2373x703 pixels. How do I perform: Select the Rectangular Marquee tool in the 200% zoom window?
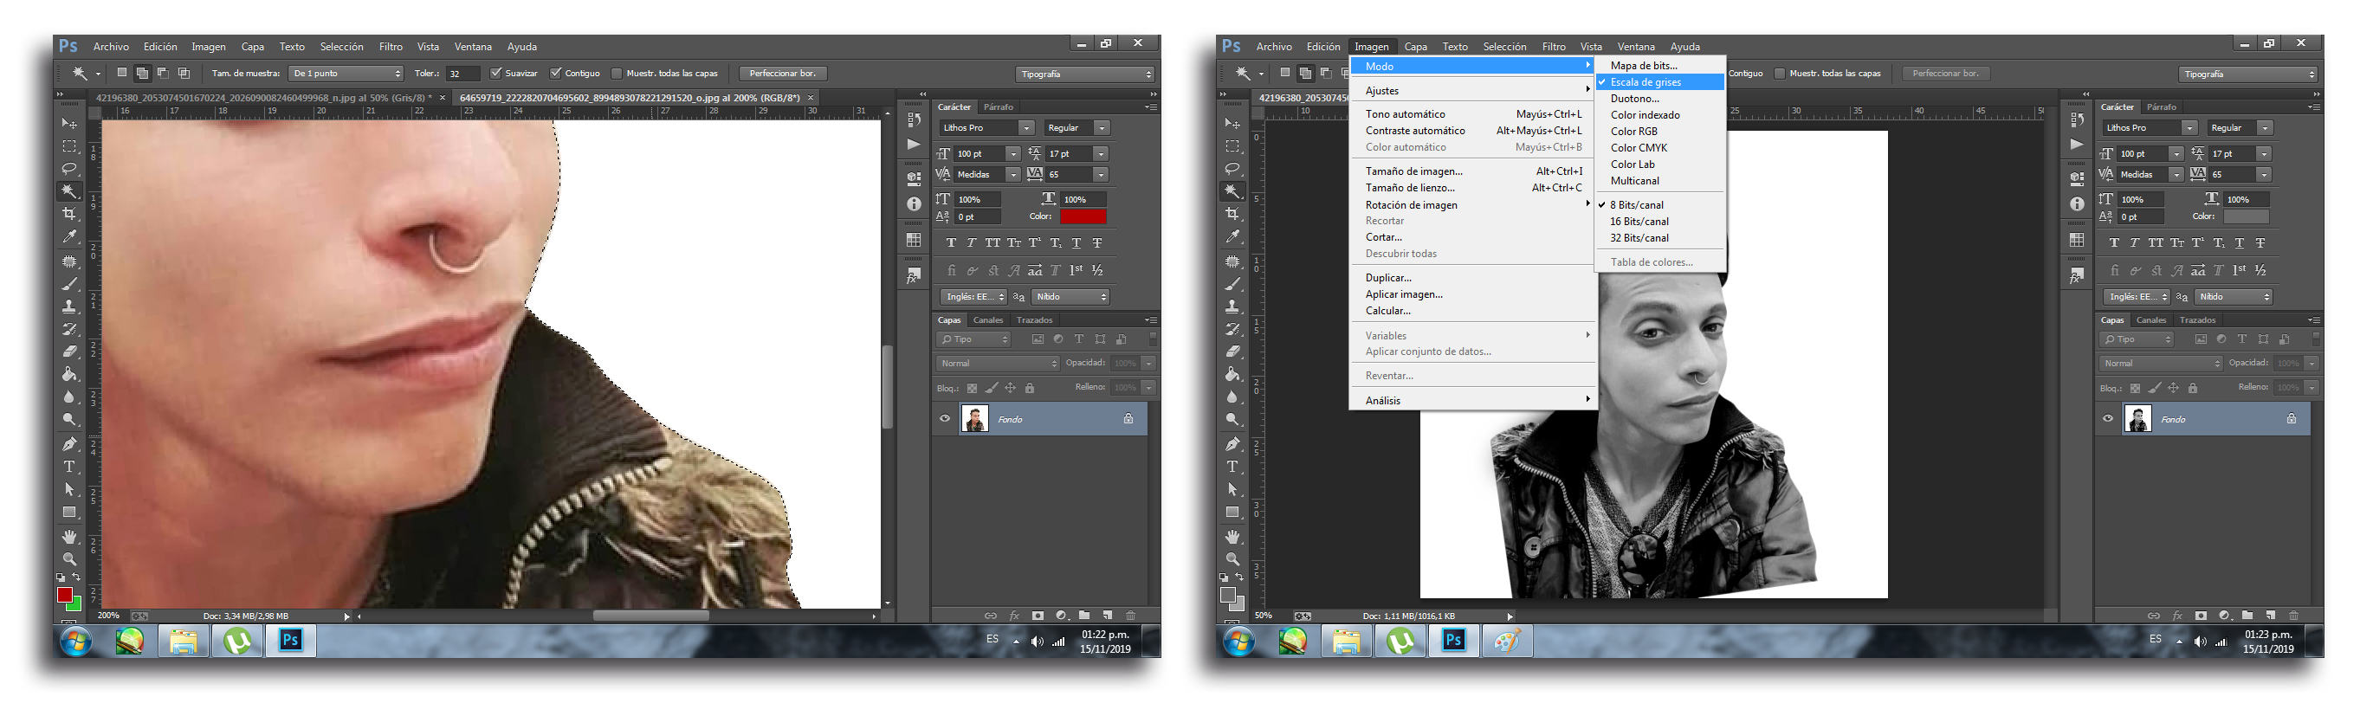click(69, 146)
